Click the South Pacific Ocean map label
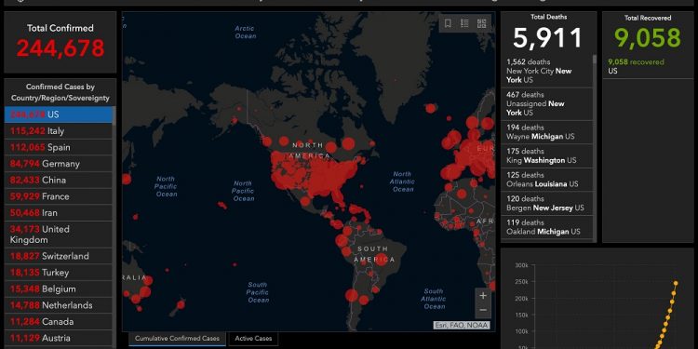Image resolution: width=698 pixels, height=349 pixels. 258,292
